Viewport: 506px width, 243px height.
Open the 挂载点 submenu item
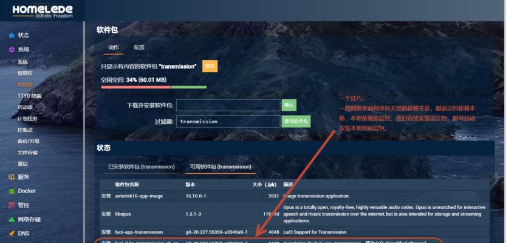click(x=25, y=130)
